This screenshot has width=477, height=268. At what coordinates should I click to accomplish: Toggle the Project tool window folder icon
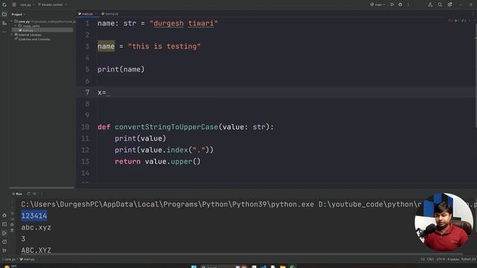click(4, 14)
